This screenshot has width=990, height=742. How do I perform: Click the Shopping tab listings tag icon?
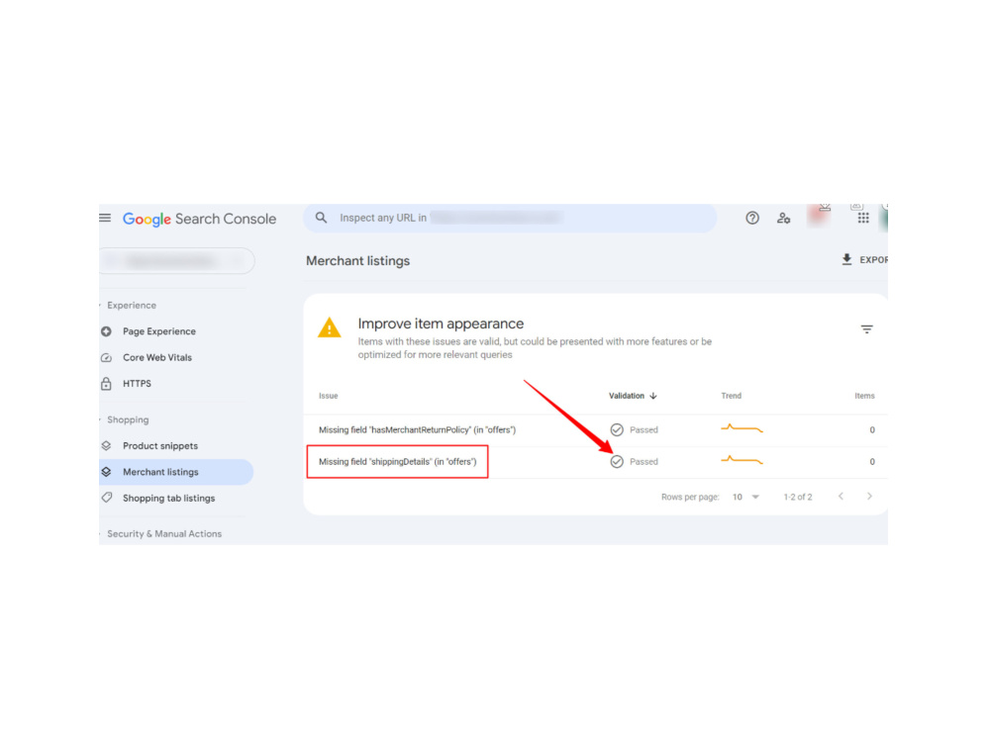pos(106,498)
